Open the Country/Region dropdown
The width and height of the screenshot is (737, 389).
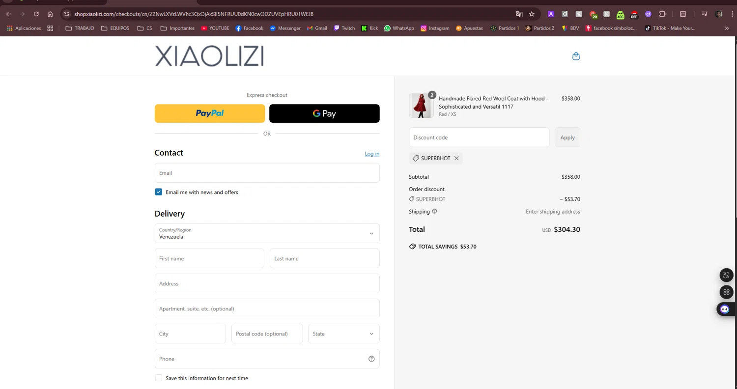tap(267, 233)
